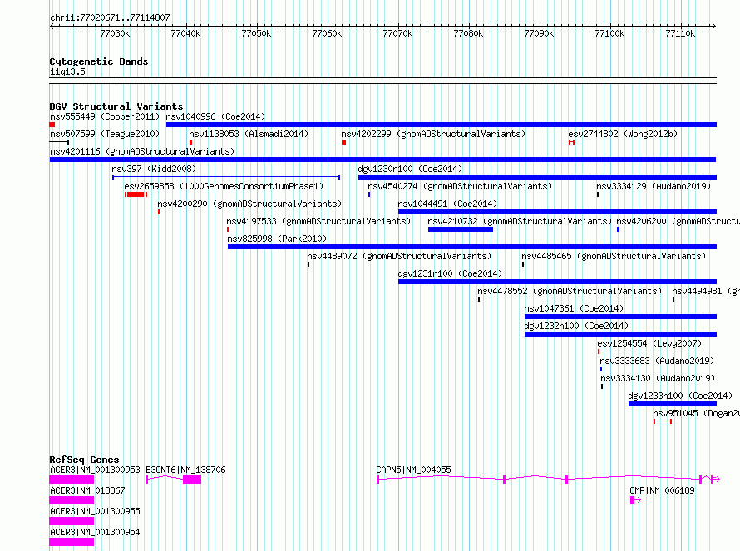740x551 pixels.
Task: Open the nsv4540274 gnomAD label
Action: pos(460,186)
